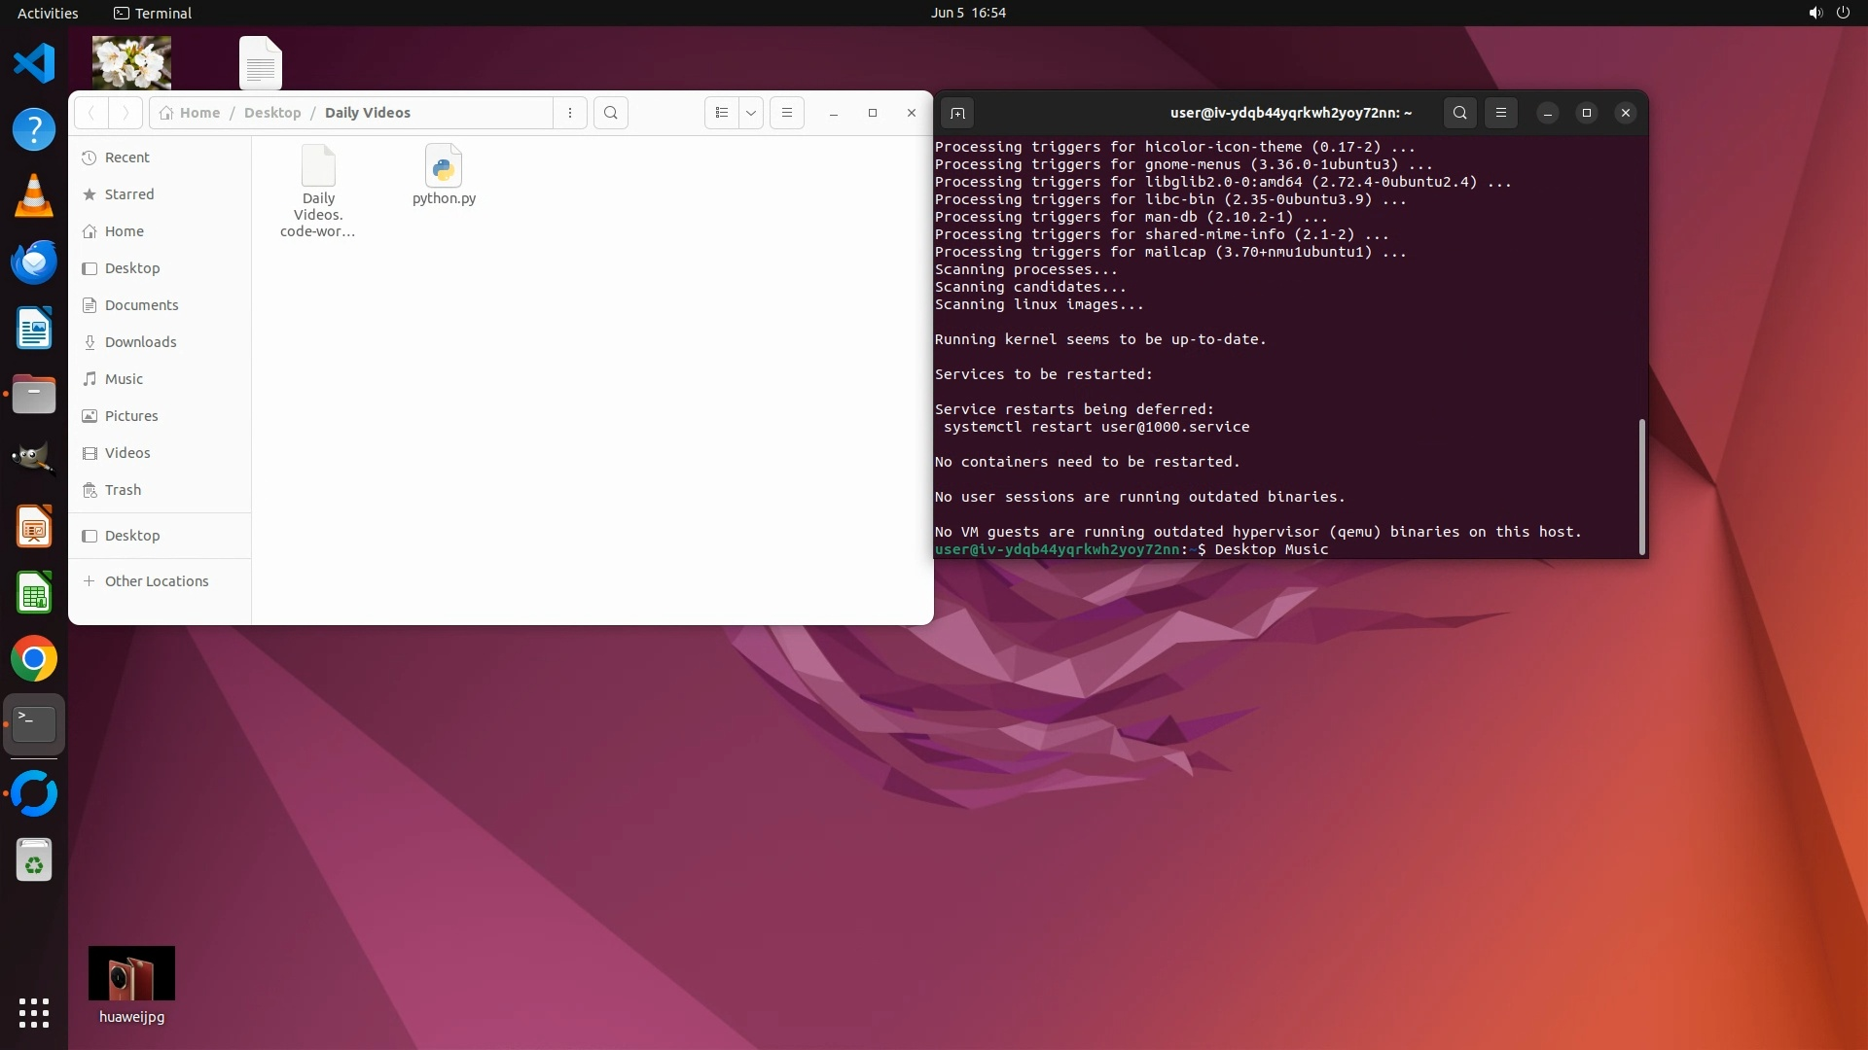Screen dimensions: 1868x1050
Task: Launch Google Chrome from dock
Action: pyautogui.click(x=34, y=659)
